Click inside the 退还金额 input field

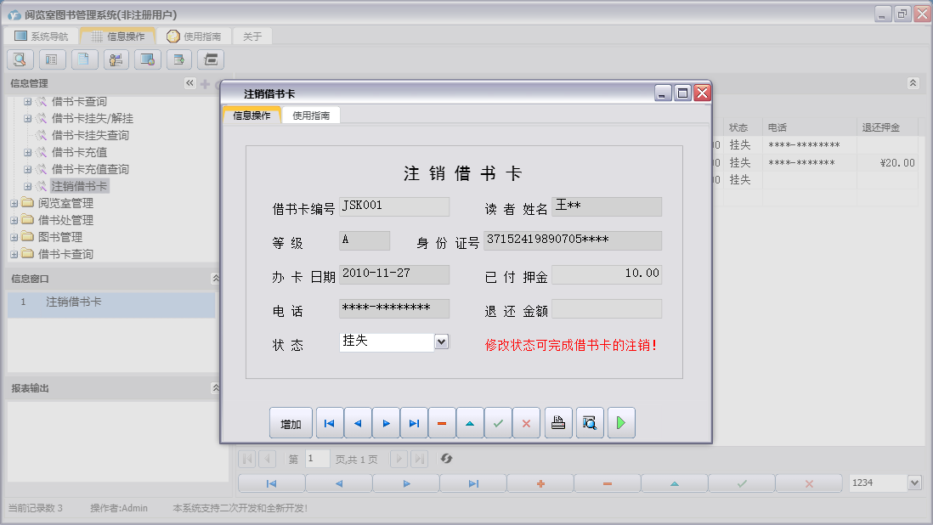tap(607, 308)
